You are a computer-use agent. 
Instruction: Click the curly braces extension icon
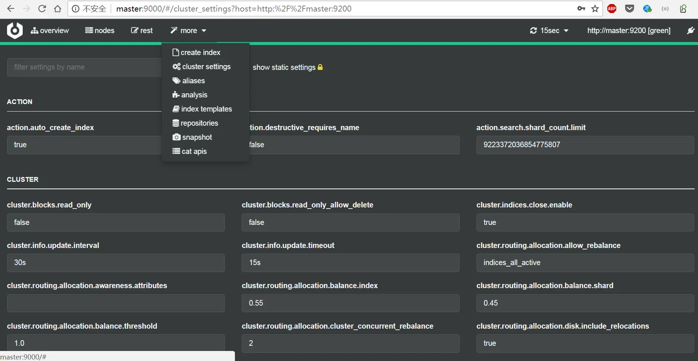click(665, 9)
